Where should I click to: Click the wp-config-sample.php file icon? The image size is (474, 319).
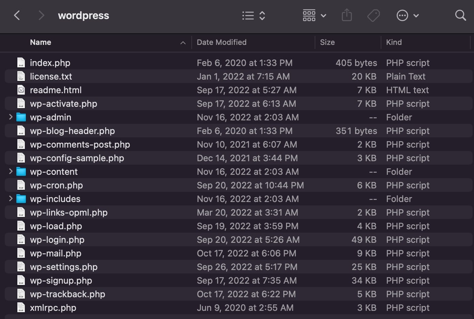tap(21, 158)
